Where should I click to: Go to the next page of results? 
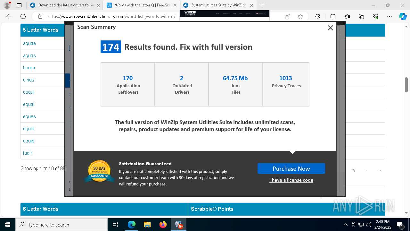365,171
